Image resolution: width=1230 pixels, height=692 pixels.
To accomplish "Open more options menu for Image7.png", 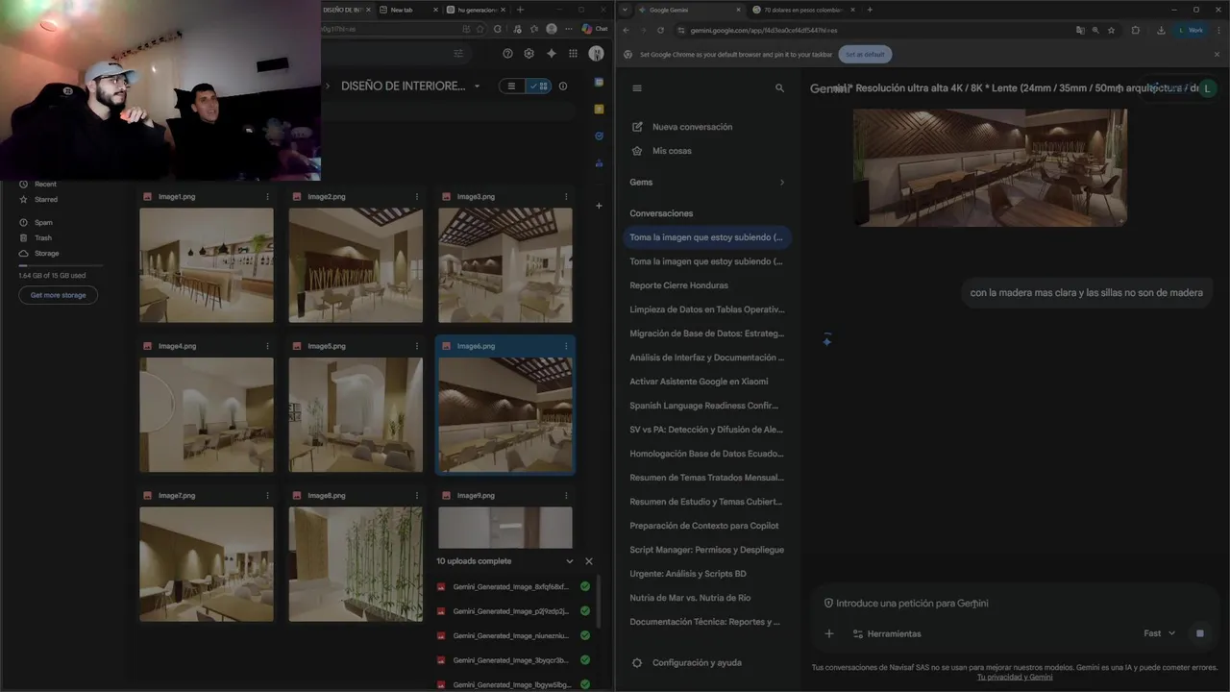I will (x=268, y=496).
